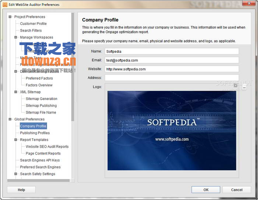Select Global Preferences tree item

pos(29,119)
